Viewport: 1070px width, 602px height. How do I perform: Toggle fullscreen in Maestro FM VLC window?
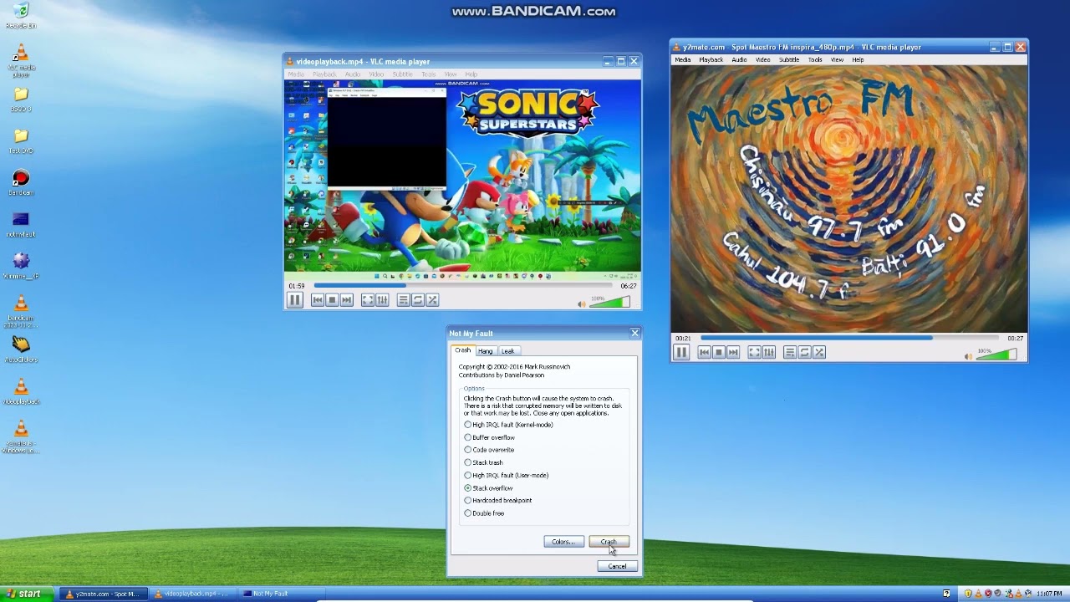755,353
